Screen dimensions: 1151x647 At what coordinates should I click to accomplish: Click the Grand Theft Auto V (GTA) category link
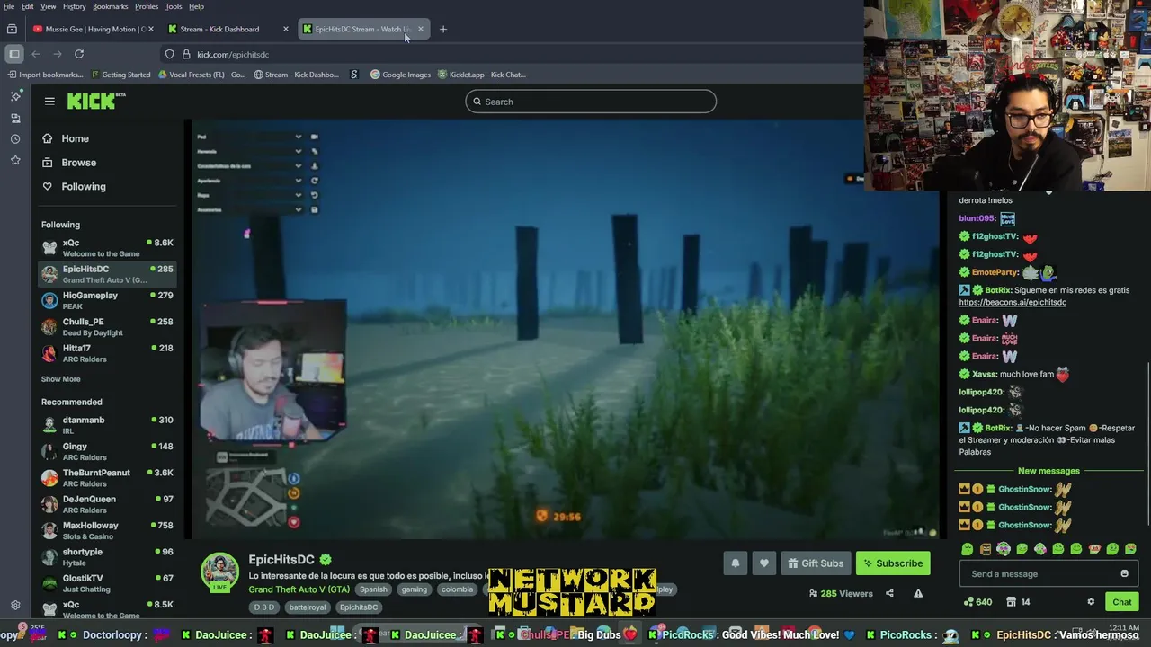299,589
